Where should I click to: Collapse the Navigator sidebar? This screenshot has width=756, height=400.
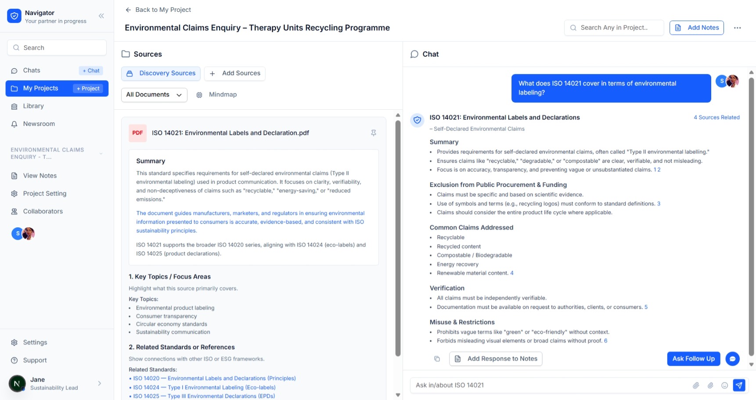coord(101,16)
